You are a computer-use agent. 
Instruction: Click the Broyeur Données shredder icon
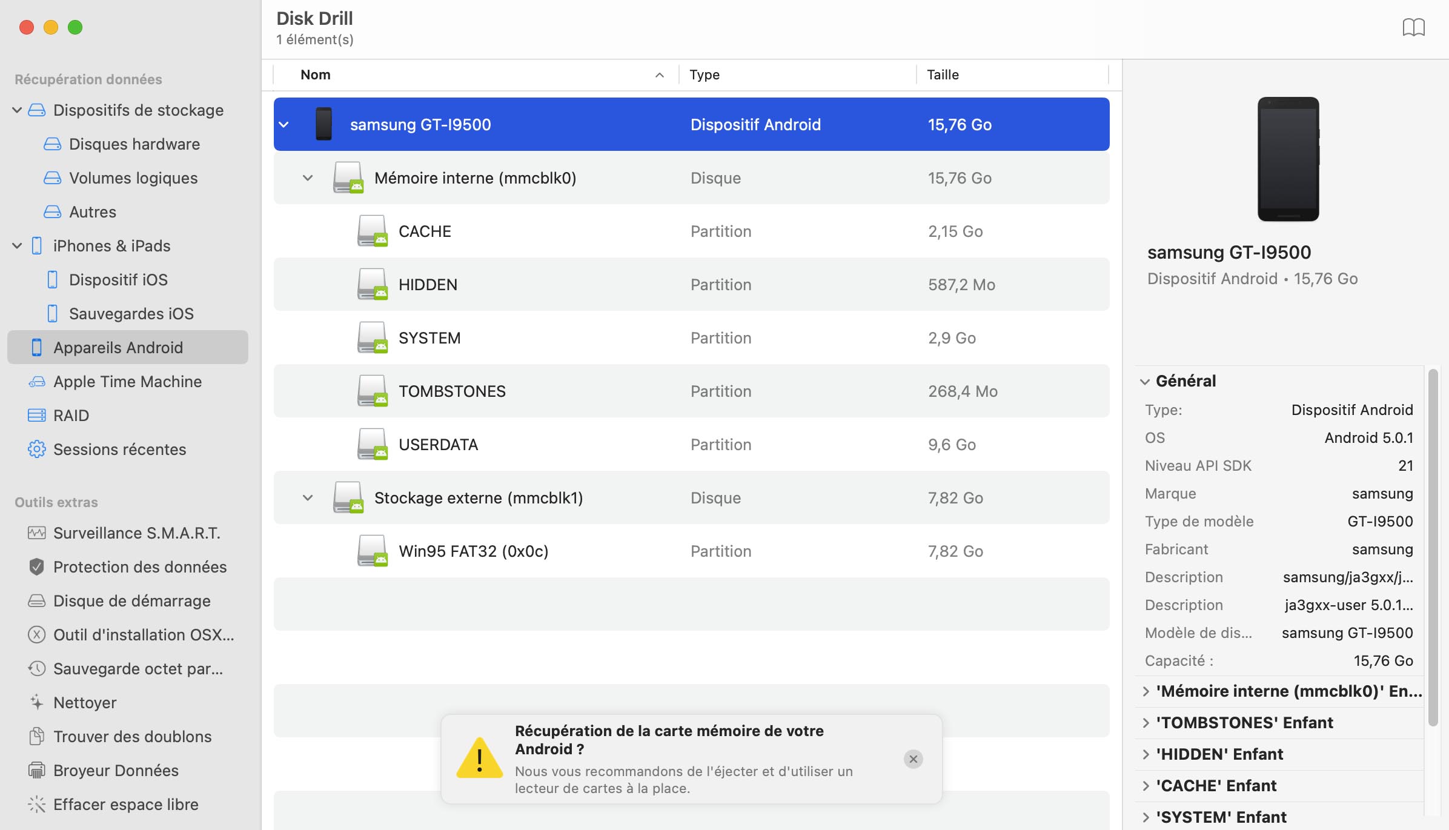point(37,771)
